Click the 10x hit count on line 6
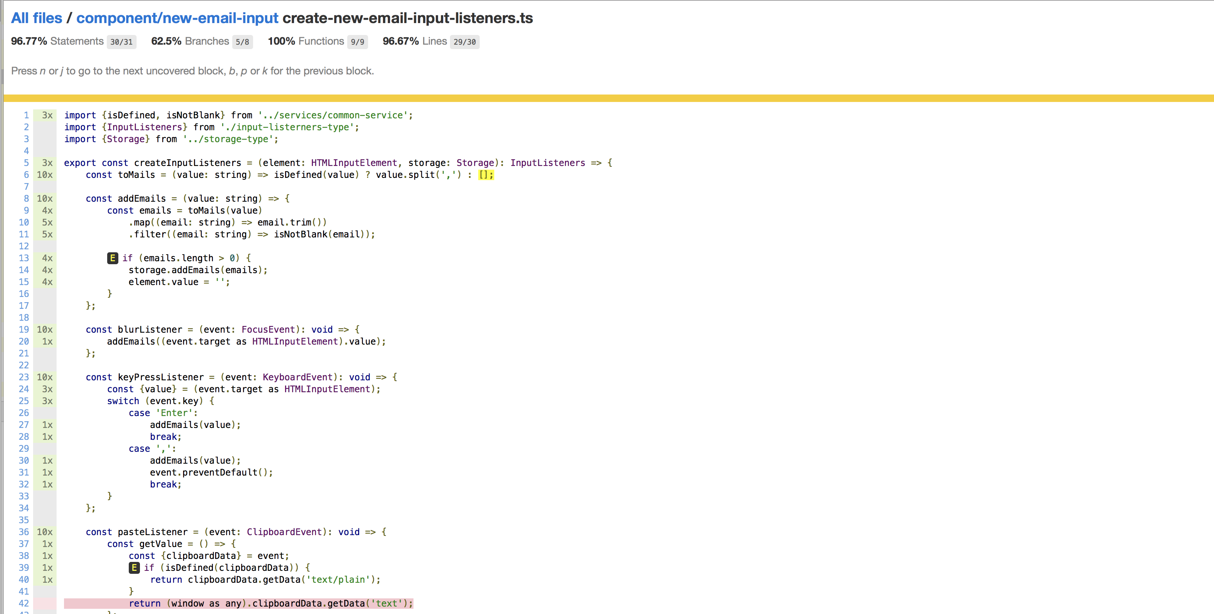 (45, 175)
